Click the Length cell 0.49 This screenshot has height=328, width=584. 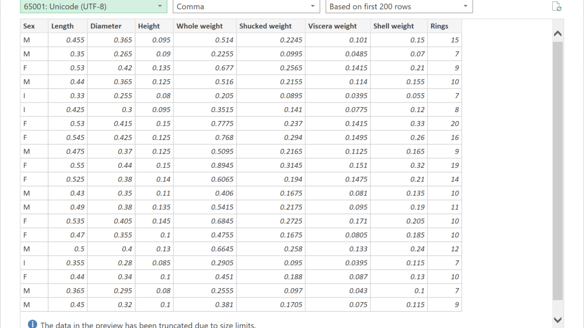[x=68, y=207]
